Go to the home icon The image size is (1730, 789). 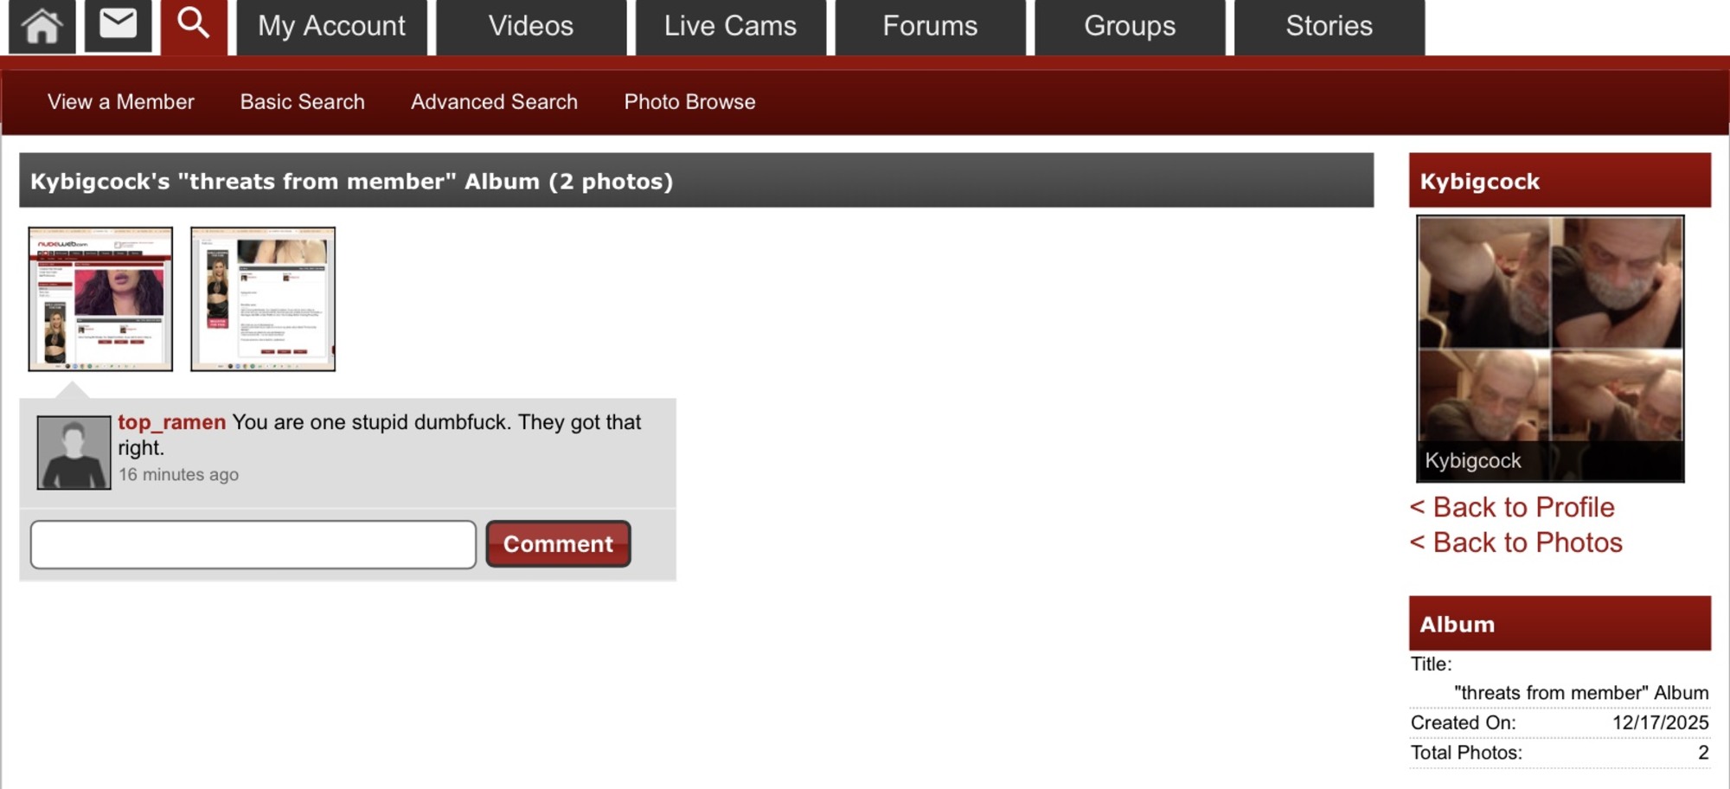coord(42,26)
